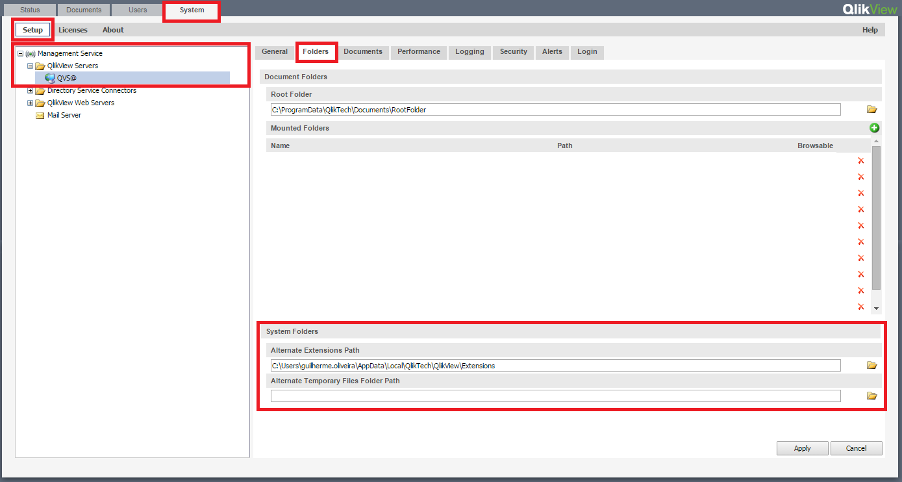Browse Alternate Temporary Files Folder Path icon
Image resolution: width=902 pixels, height=482 pixels.
[x=871, y=396]
